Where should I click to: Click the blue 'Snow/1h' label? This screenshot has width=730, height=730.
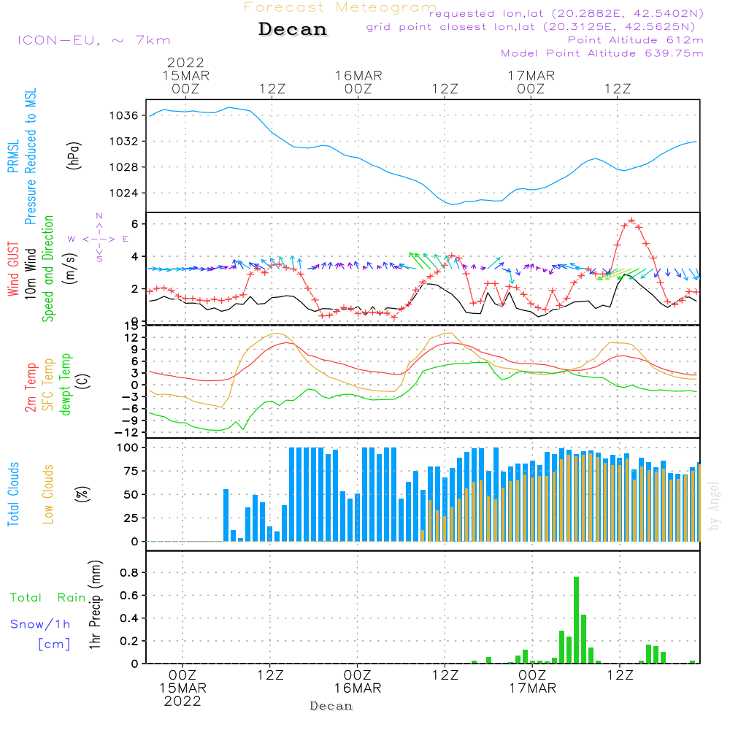[40, 624]
